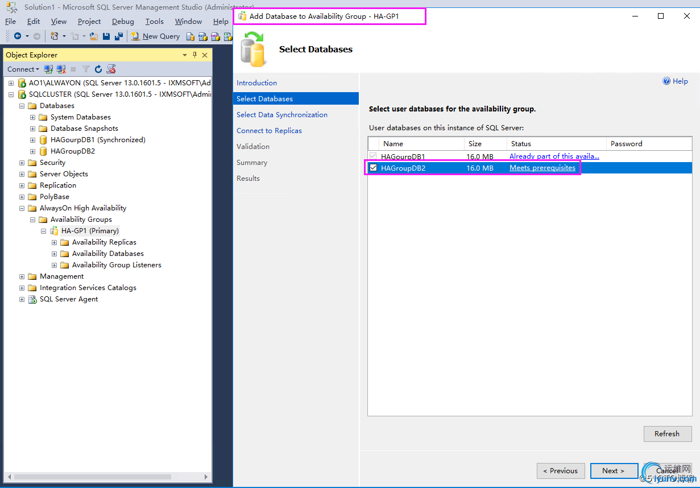Screen dimensions: 700x488
Task: Go to the Introduction wizard page
Action: [x=257, y=82]
